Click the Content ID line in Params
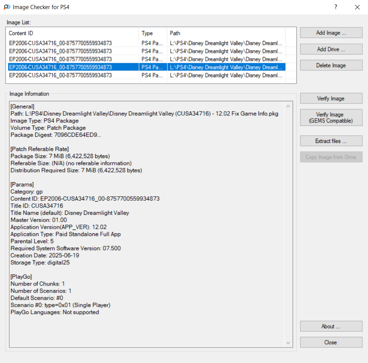368x363 pixels. pyautogui.click(x=85, y=199)
